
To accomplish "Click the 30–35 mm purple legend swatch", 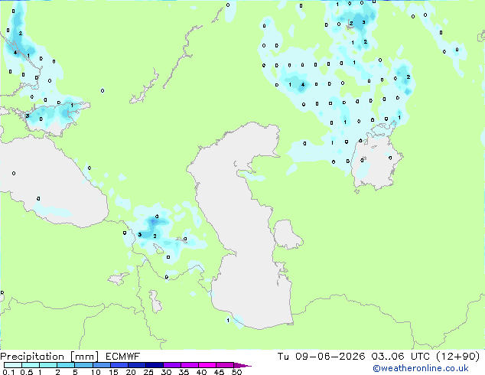I will tap(171, 365).
